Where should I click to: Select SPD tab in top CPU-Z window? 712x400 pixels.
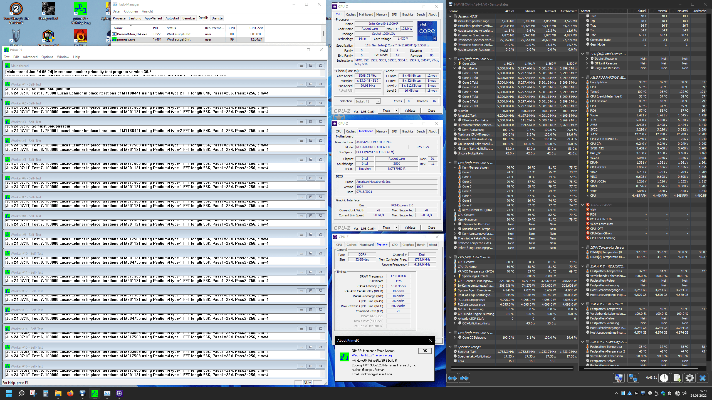(394, 14)
